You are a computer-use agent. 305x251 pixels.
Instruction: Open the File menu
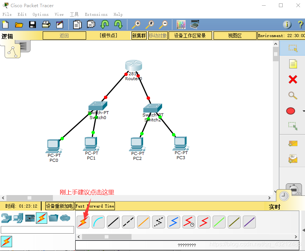click(7, 14)
